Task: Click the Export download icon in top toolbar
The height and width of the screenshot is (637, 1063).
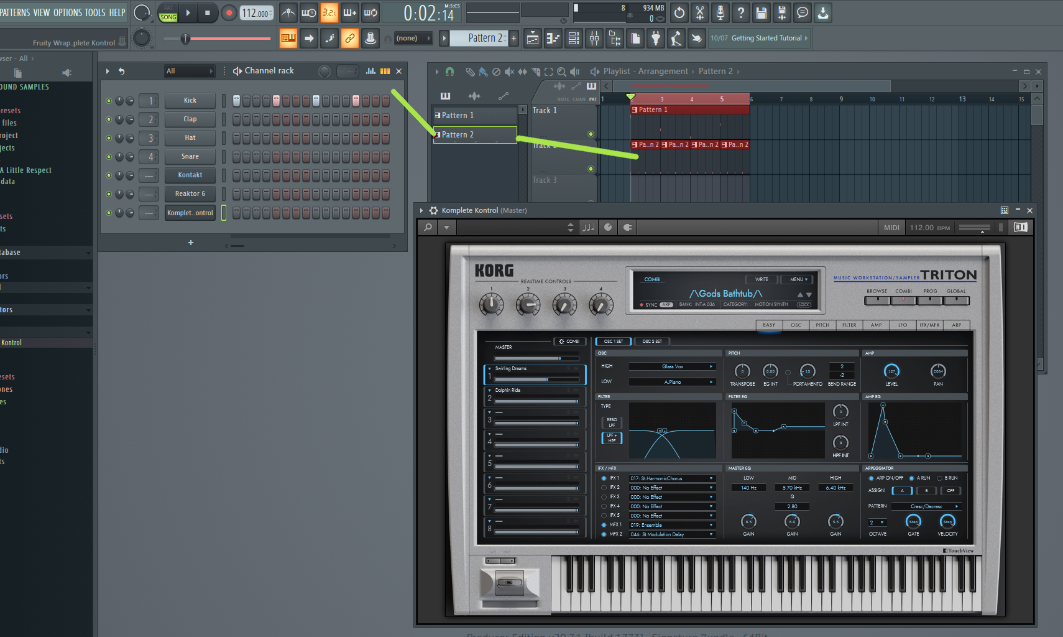Action: click(x=822, y=12)
